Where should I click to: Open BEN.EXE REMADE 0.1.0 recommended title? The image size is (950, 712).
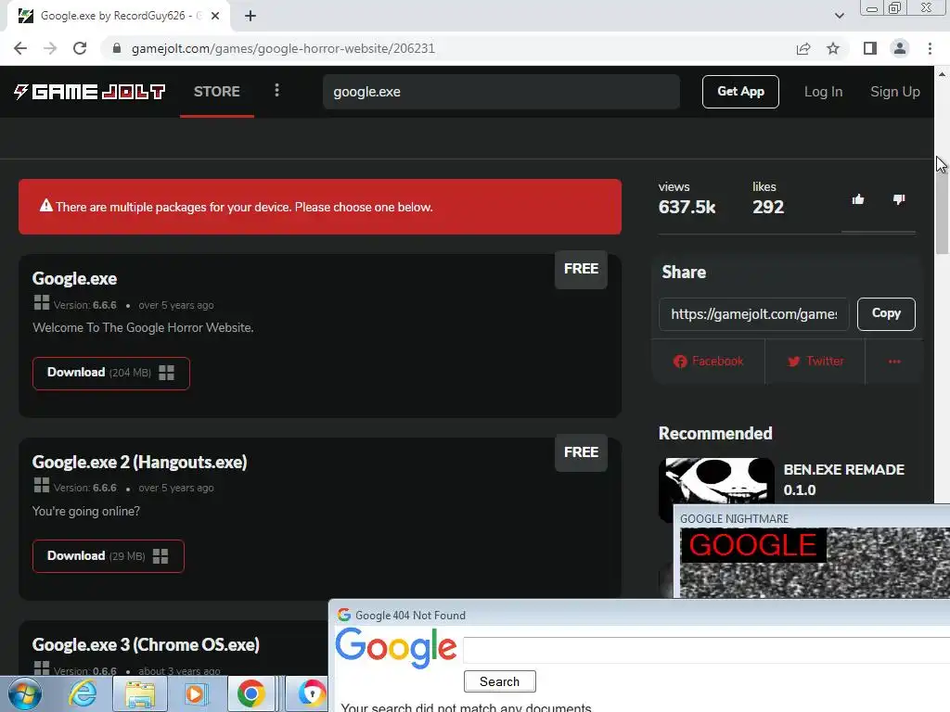[x=843, y=479]
